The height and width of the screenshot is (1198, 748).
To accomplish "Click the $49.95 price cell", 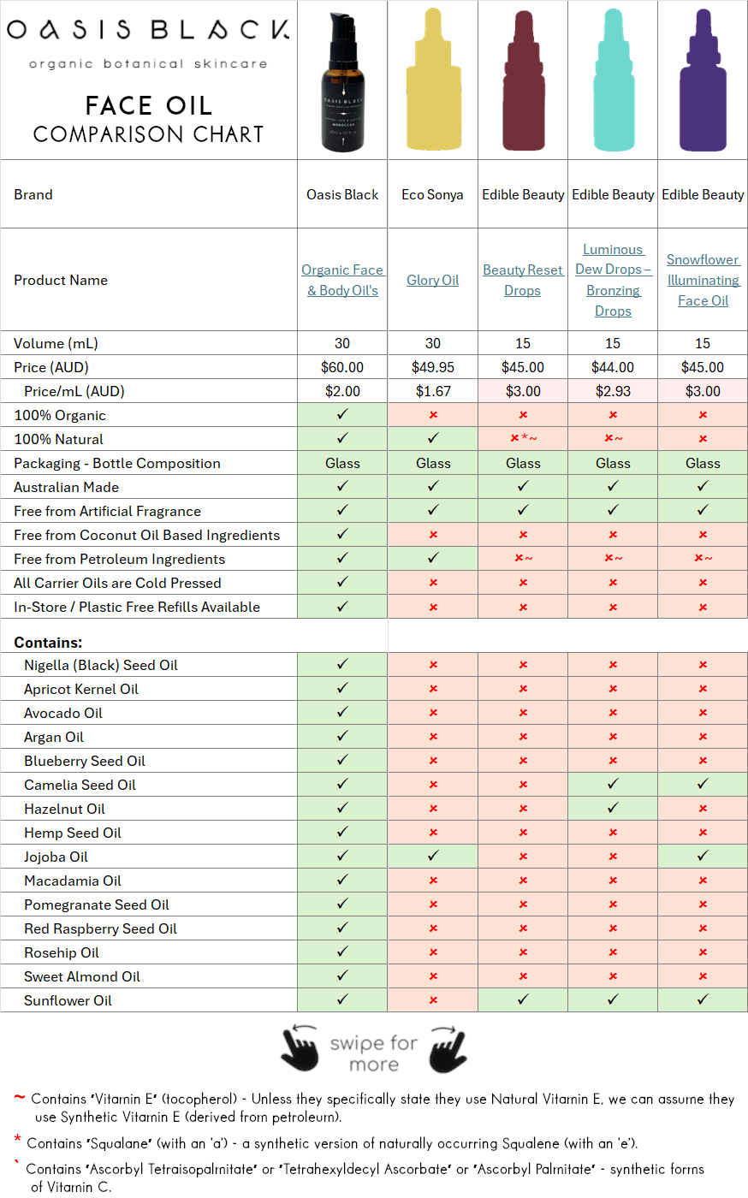I will [x=433, y=367].
